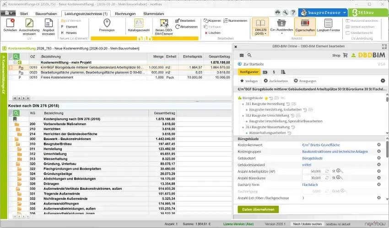Click the § paragraph tab icon

click(x=274, y=72)
